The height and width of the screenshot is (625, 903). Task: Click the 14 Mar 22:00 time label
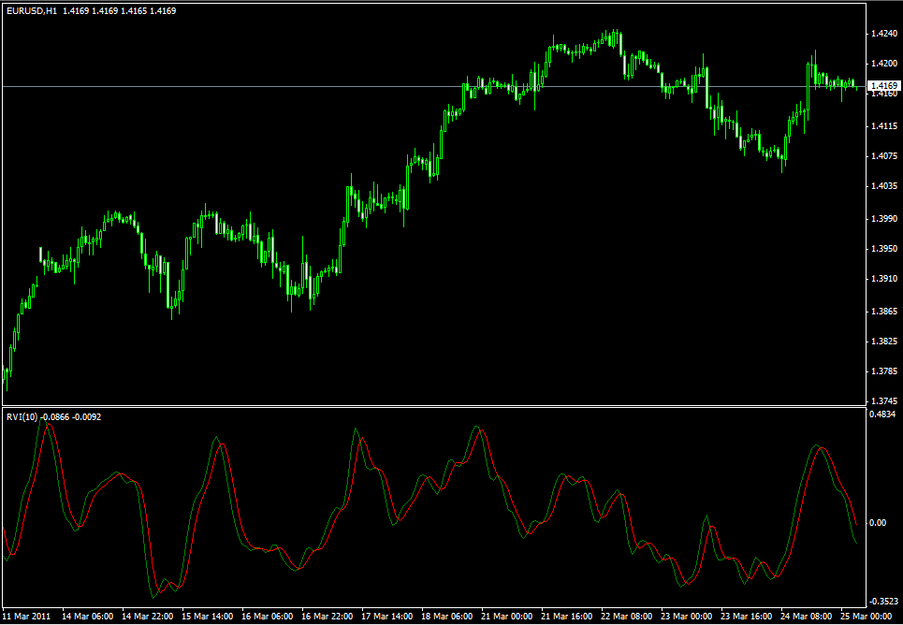click(147, 616)
